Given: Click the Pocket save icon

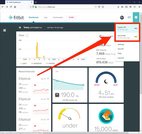Looking at the screenshot, I should (x=99, y=7).
